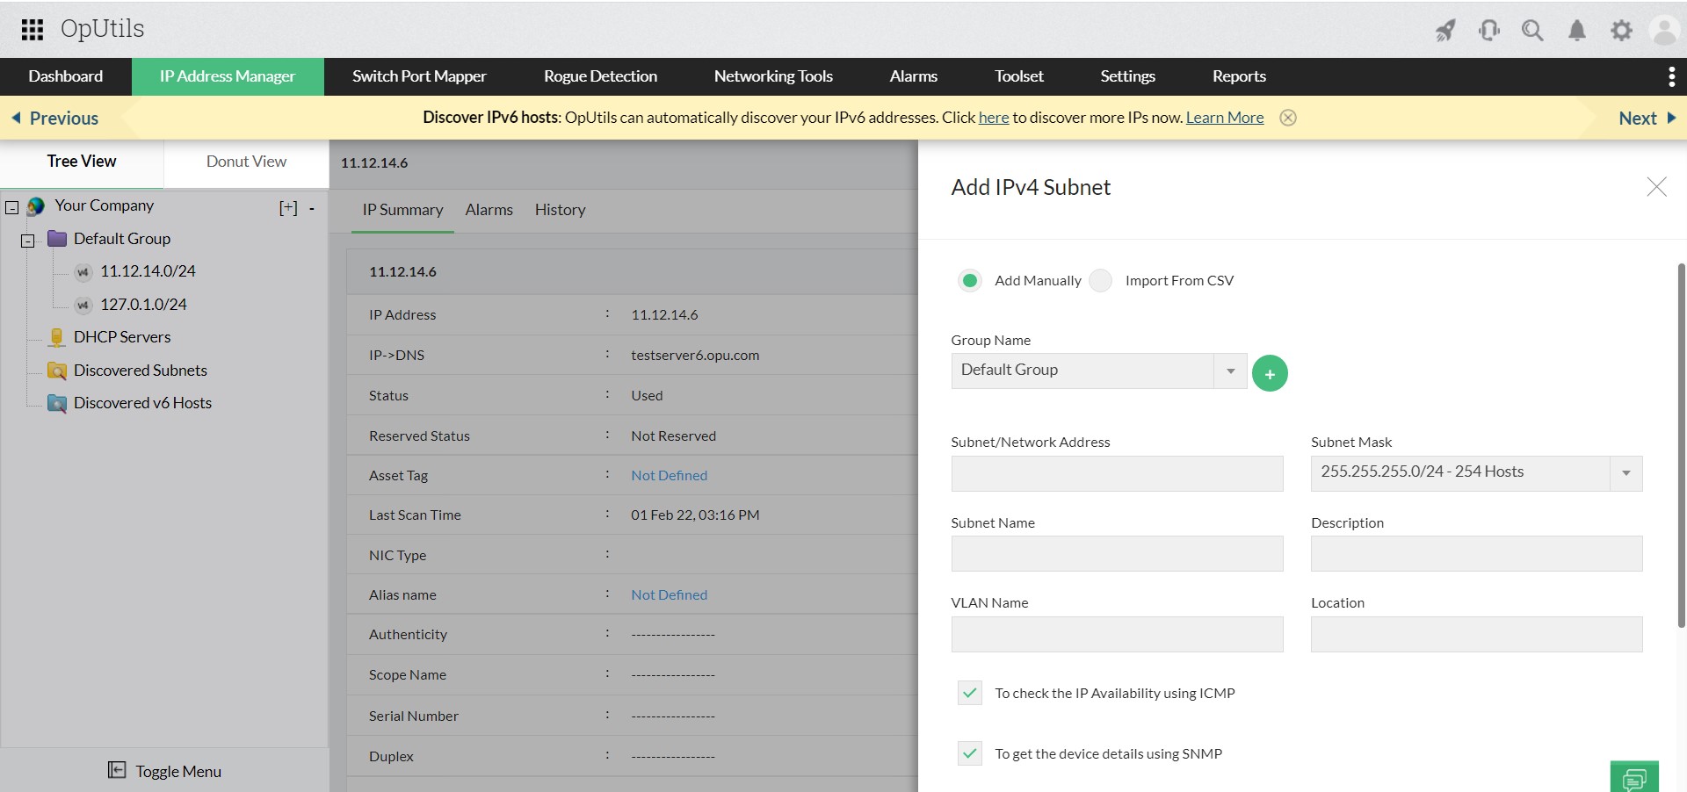Open the Group Name dropdown
Screen dimensions: 1687x792
1228,370
